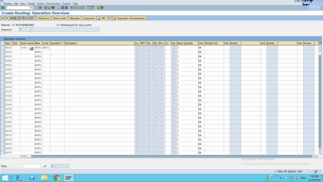Tick the Lon checkbox for operation 0030
This screenshot has height=182, width=323.
(138, 56)
